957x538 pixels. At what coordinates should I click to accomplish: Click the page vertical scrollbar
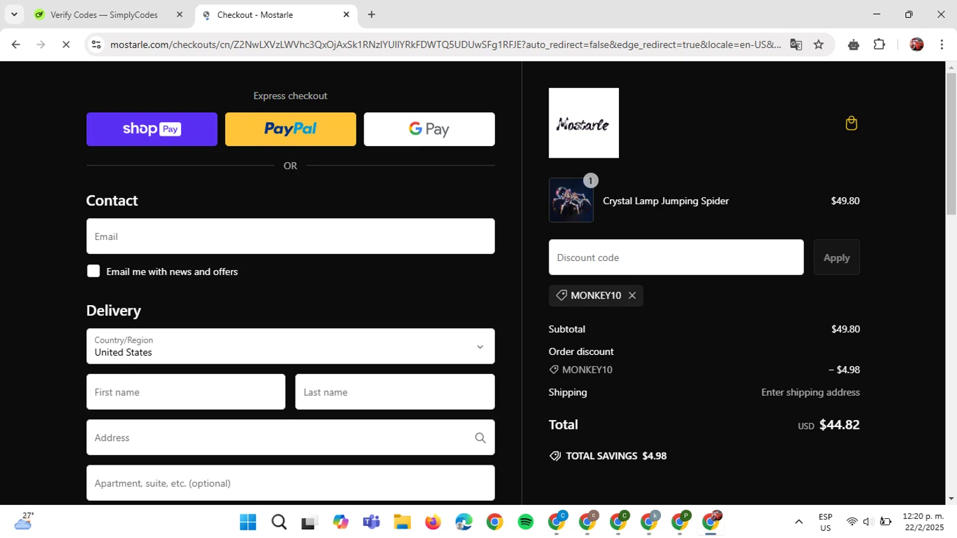tap(951, 144)
